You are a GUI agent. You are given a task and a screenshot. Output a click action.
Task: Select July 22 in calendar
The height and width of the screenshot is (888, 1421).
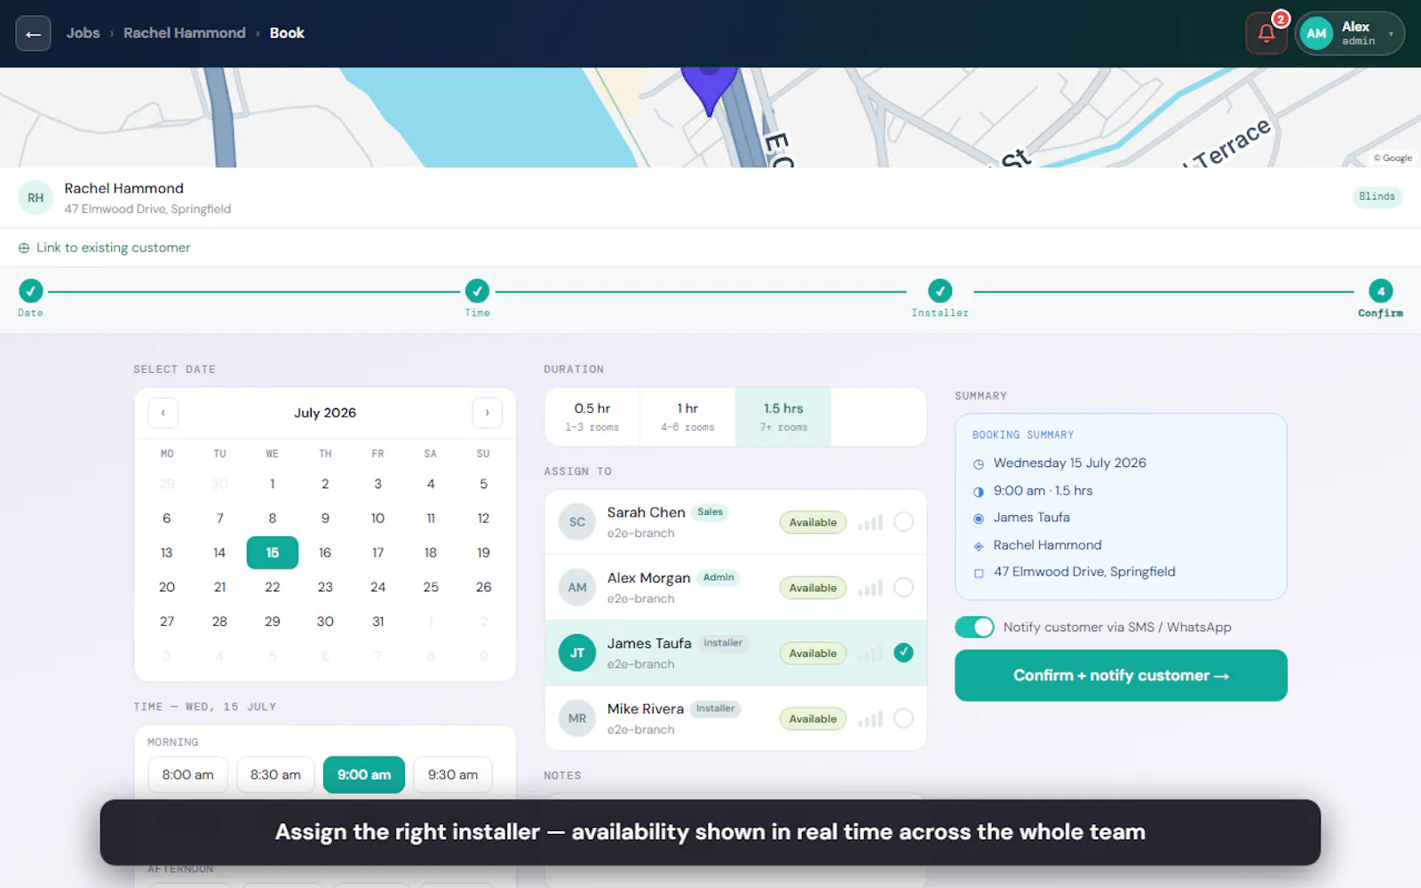coord(273,587)
